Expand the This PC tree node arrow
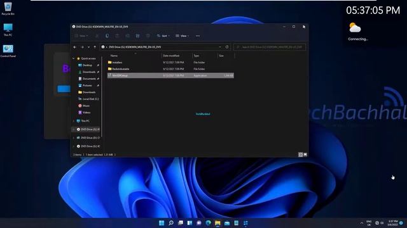 point(74,121)
